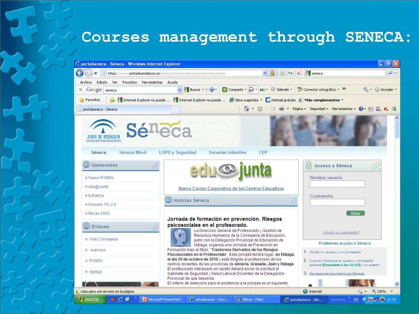This screenshot has width=419, height=314.
Task: Click the add to favorites bar star icon
Action: pyautogui.click(x=112, y=100)
